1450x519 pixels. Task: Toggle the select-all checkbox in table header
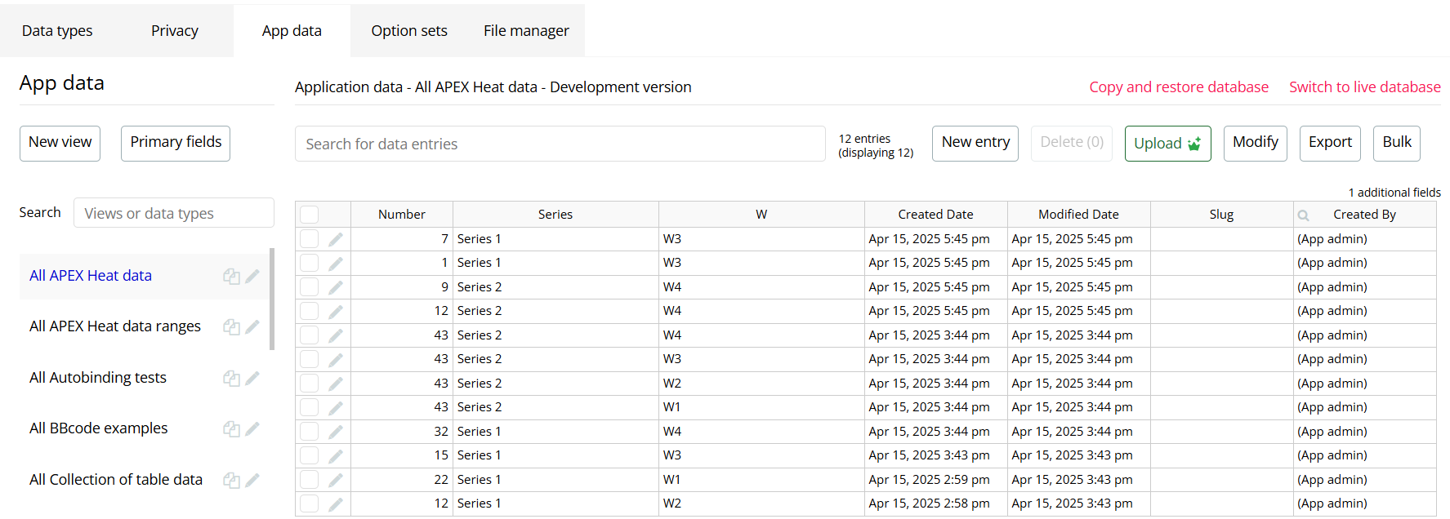point(309,215)
